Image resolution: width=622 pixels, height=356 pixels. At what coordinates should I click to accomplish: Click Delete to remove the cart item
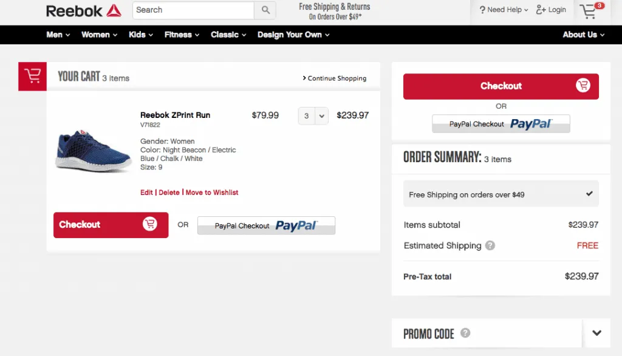pyautogui.click(x=169, y=193)
